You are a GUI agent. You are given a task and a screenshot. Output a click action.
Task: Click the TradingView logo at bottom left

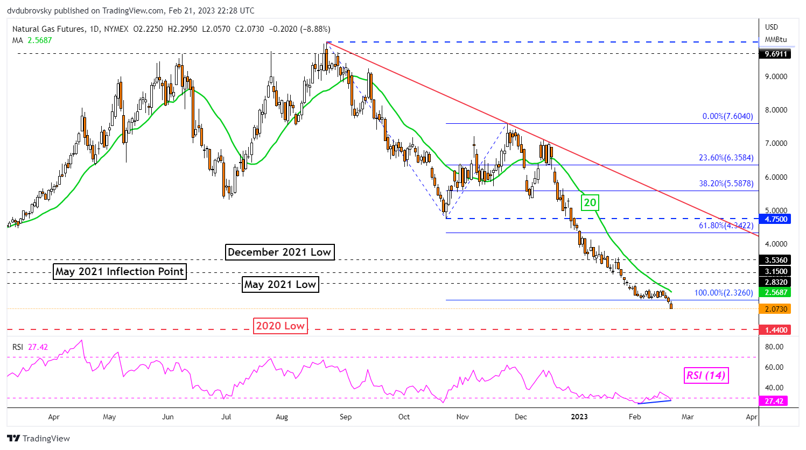(38, 438)
